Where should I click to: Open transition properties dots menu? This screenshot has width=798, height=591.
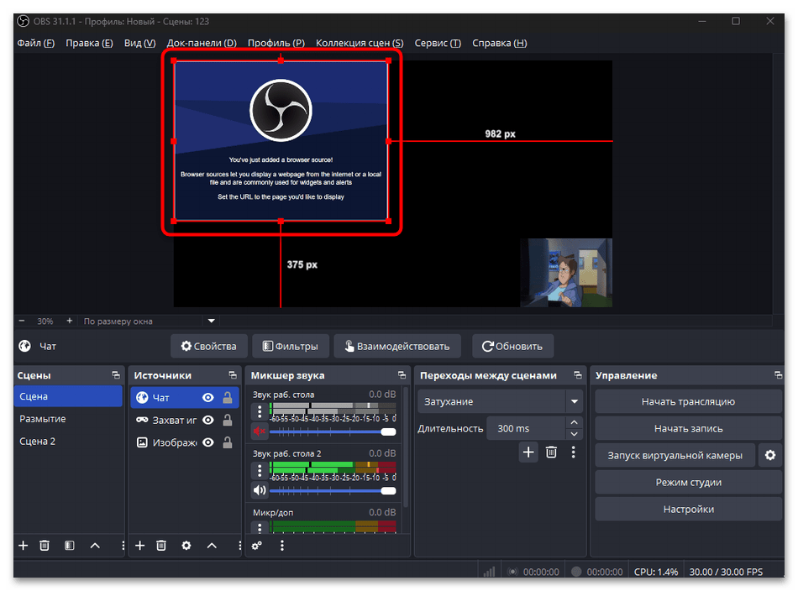pos(574,452)
